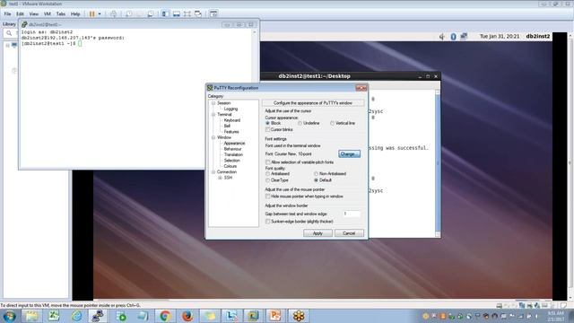The width and height of the screenshot is (574, 323).
Task: Select Keyboard in the category tree
Action: click(x=232, y=120)
